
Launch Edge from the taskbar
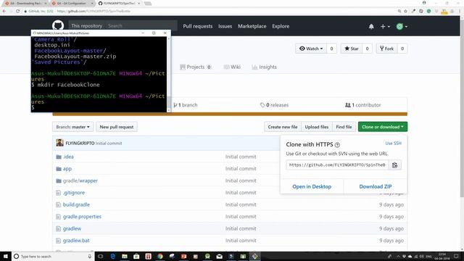pos(113,256)
